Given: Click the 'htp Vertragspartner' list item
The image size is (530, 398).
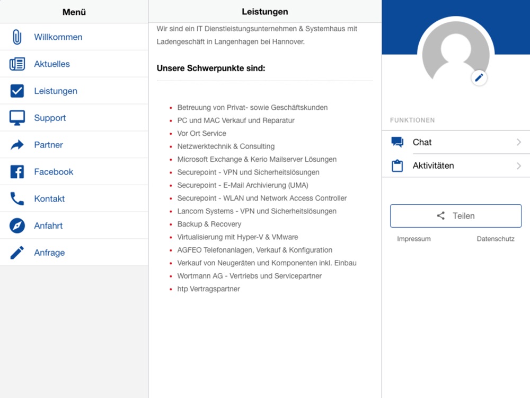Looking at the screenshot, I should [208, 289].
